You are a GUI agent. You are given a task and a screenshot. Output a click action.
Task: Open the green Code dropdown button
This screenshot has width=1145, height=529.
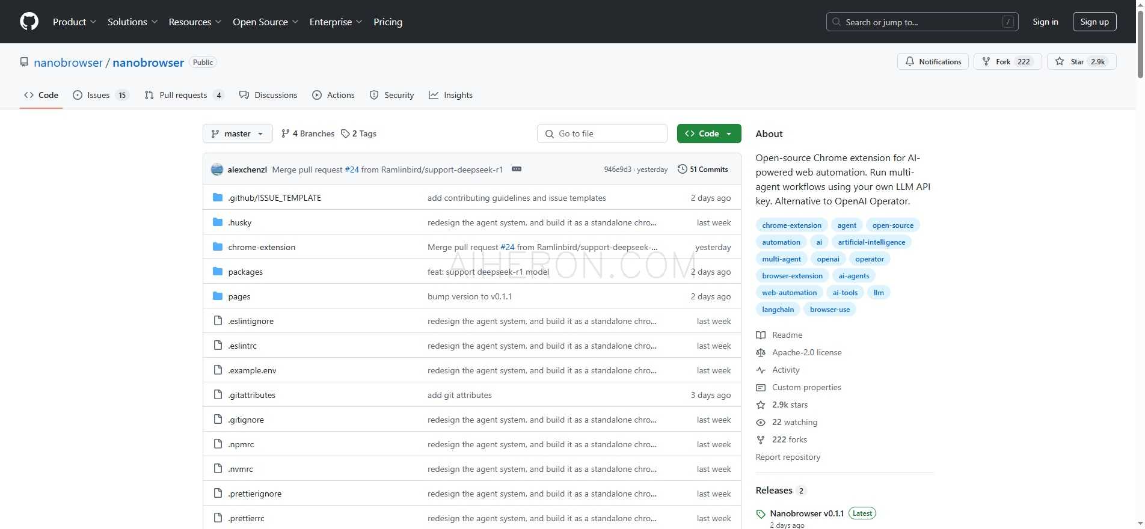coord(709,133)
